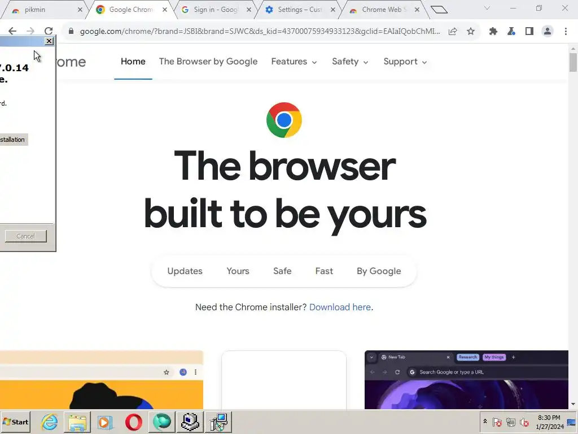
Task: Jump to the Fast section
Action: tap(324, 271)
